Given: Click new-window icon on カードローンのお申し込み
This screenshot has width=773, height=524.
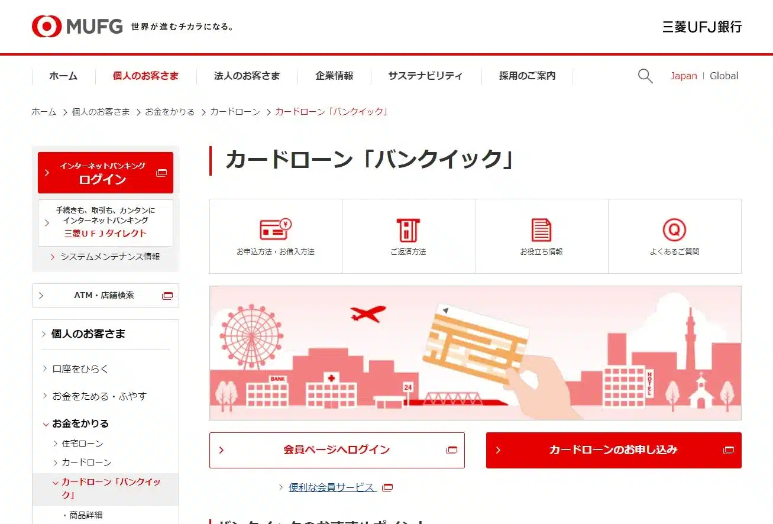Looking at the screenshot, I should (x=729, y=450).
